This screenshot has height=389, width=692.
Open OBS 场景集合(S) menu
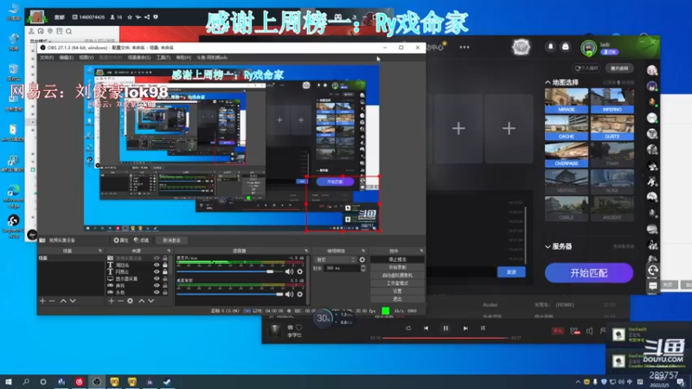(x=139, y=58)
